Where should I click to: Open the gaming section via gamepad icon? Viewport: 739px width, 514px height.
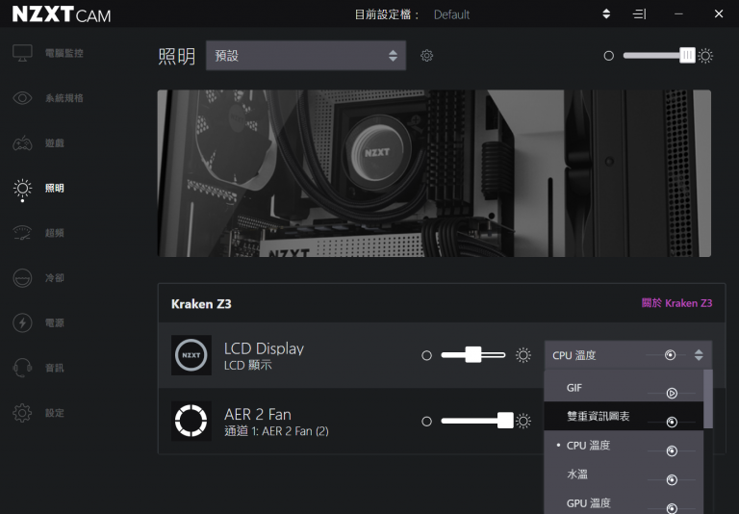22,142
